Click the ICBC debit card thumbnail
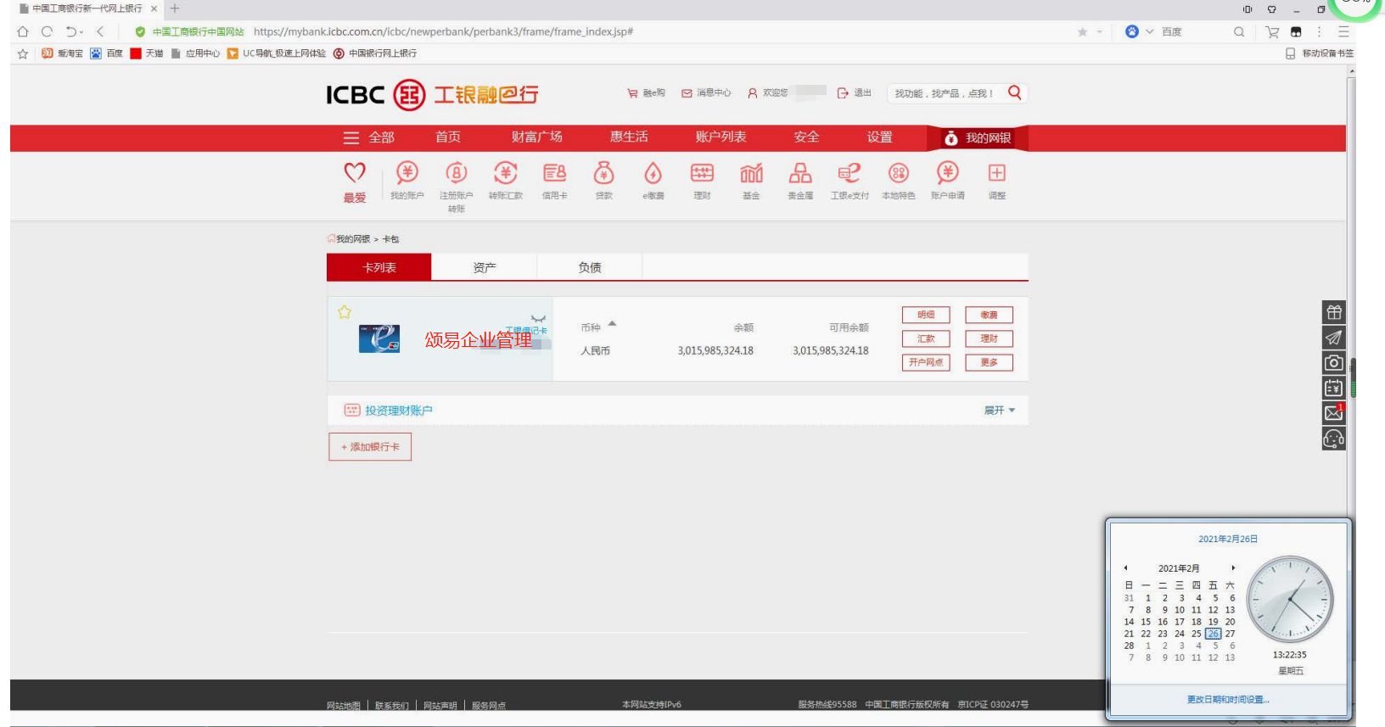This screenshot has width=1385, height=727. tap(378, 338)
